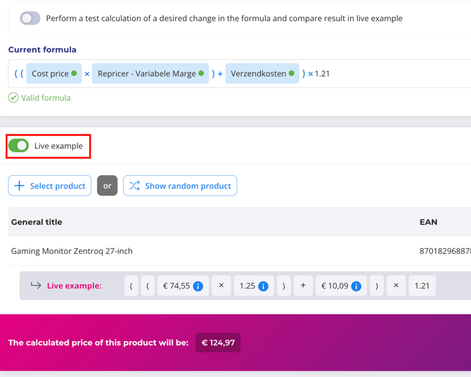Click the 1.21 multiplier in live example

[x=422, y=286]
